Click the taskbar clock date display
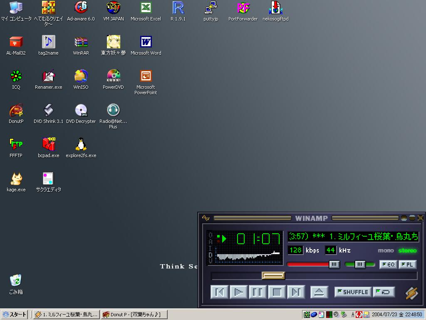 pyautogui.click(x=397, y=315)
